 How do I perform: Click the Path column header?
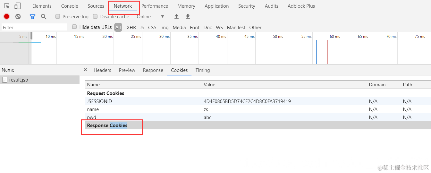pyautogui.click(x=416, y=85)
